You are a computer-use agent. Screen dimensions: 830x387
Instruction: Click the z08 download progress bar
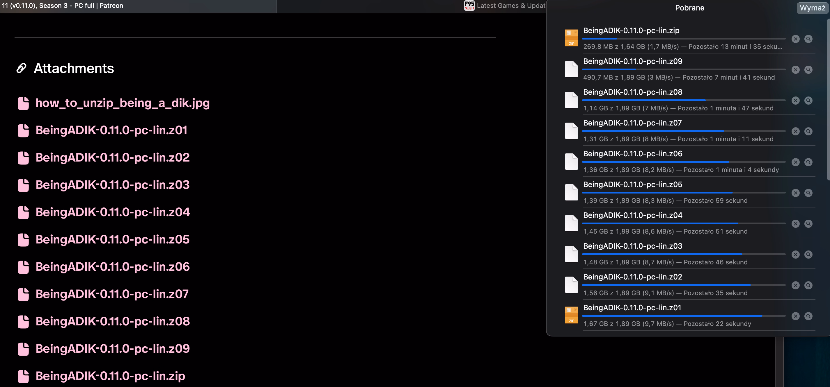click(683, 100)
